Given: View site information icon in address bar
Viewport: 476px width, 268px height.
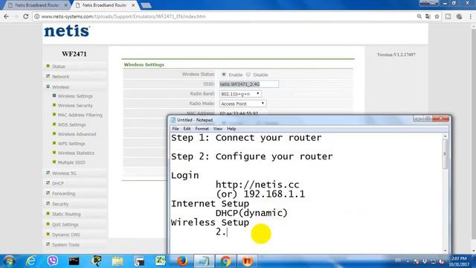Looking at the screenshot, I should click(x=36, y=16).
